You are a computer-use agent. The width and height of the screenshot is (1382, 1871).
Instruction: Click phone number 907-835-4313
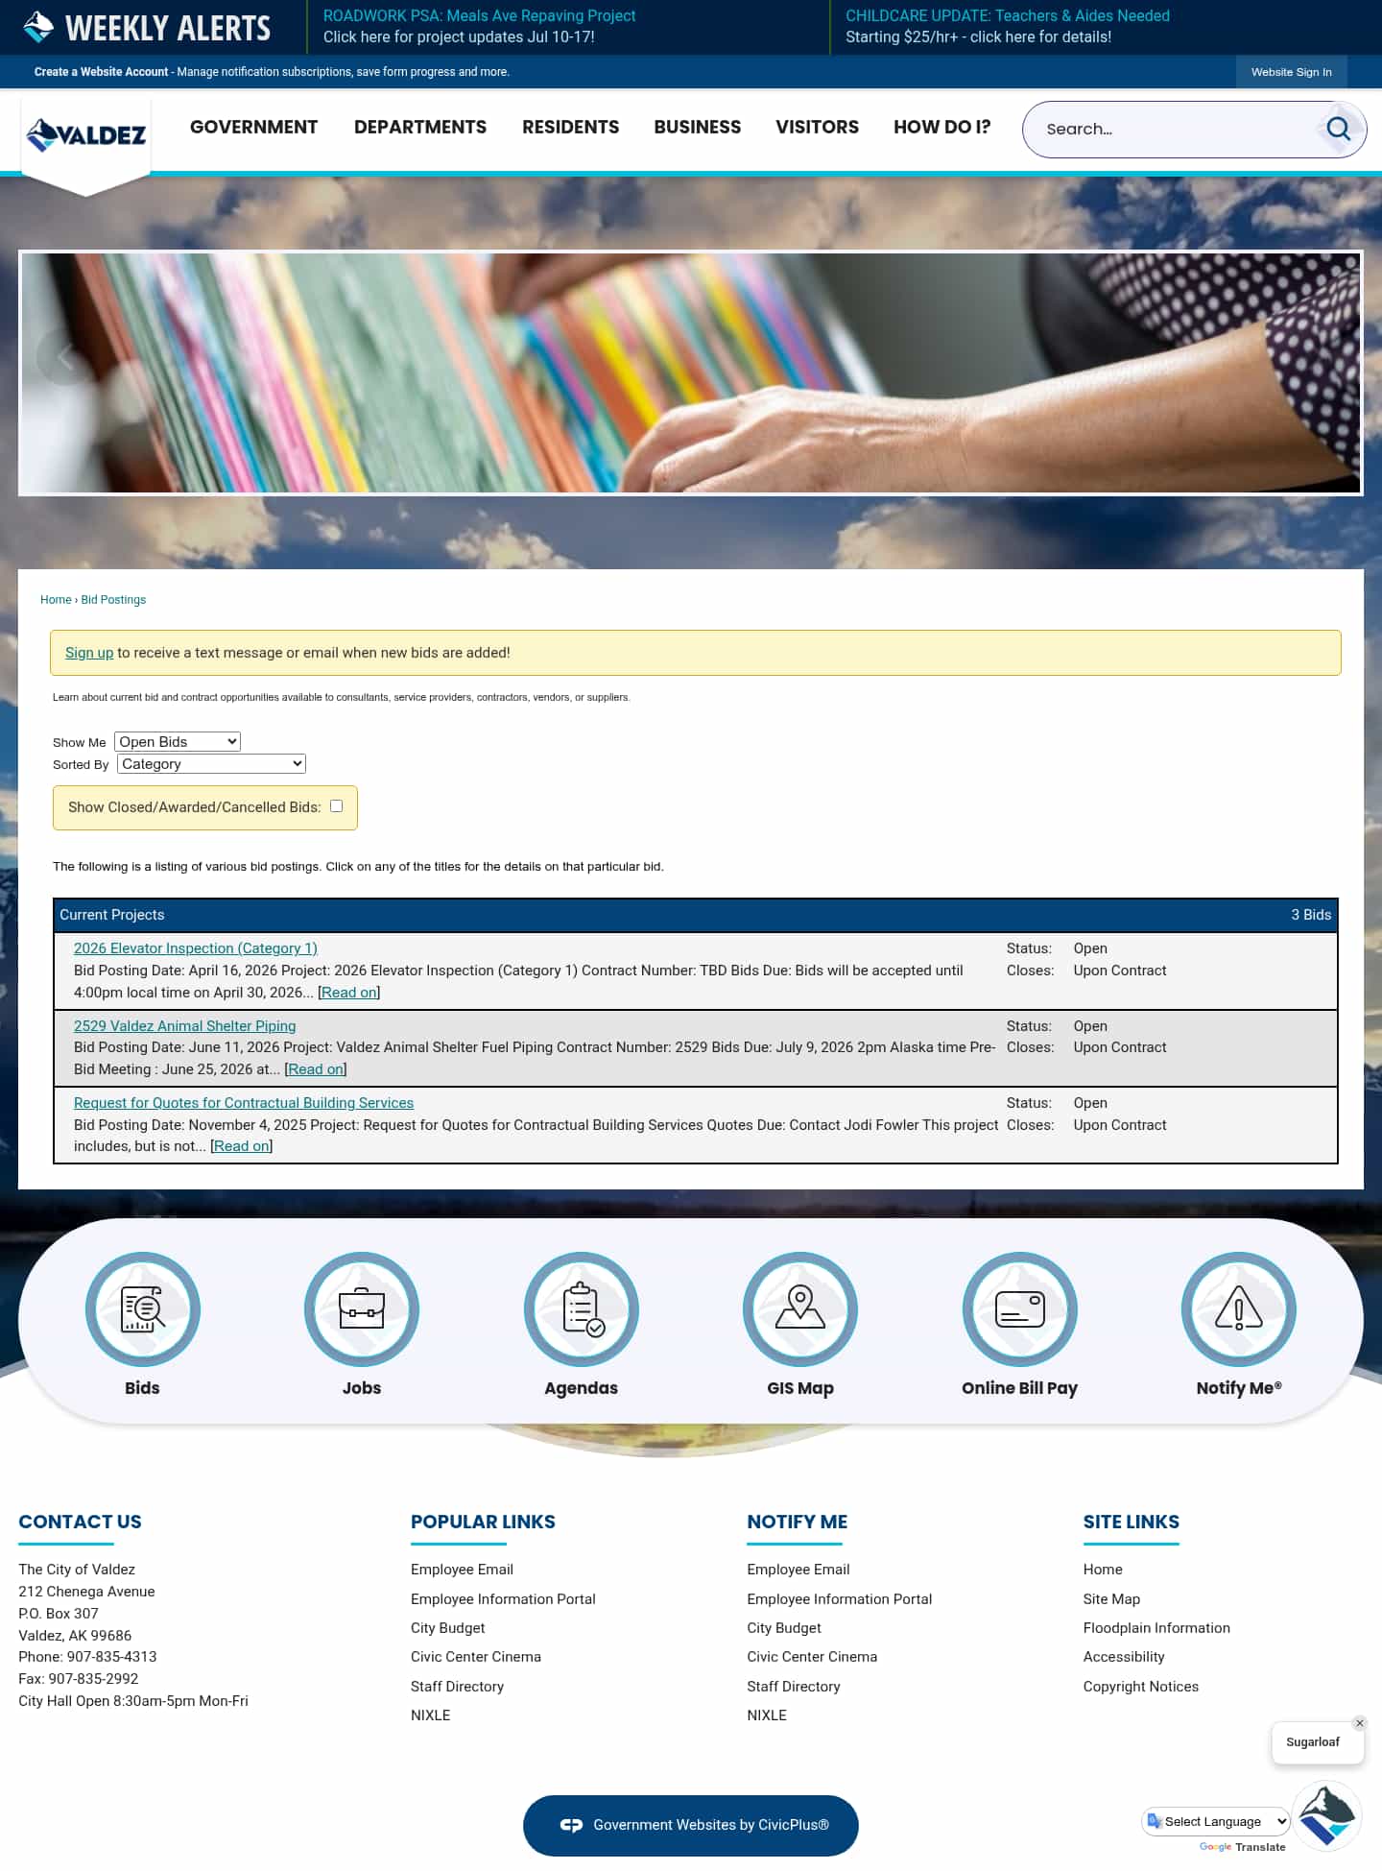pyautogui.click(x=112, y=1657)
